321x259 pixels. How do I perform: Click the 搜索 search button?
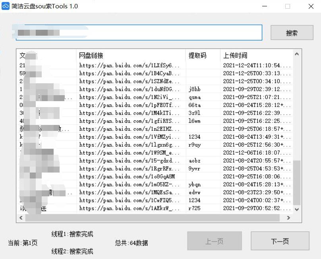point(292,33)
